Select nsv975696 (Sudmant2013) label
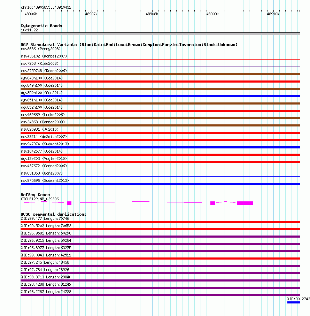310x316 pixels. tap(45, 180)
